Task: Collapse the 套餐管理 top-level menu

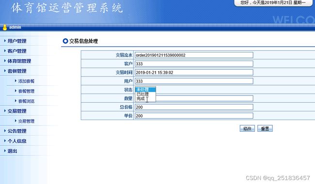Action: [17, 71]
